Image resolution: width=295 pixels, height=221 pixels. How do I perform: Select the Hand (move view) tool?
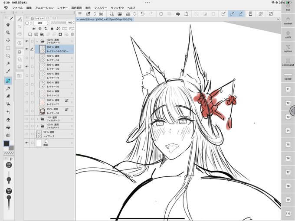click(x=8, y=25)
